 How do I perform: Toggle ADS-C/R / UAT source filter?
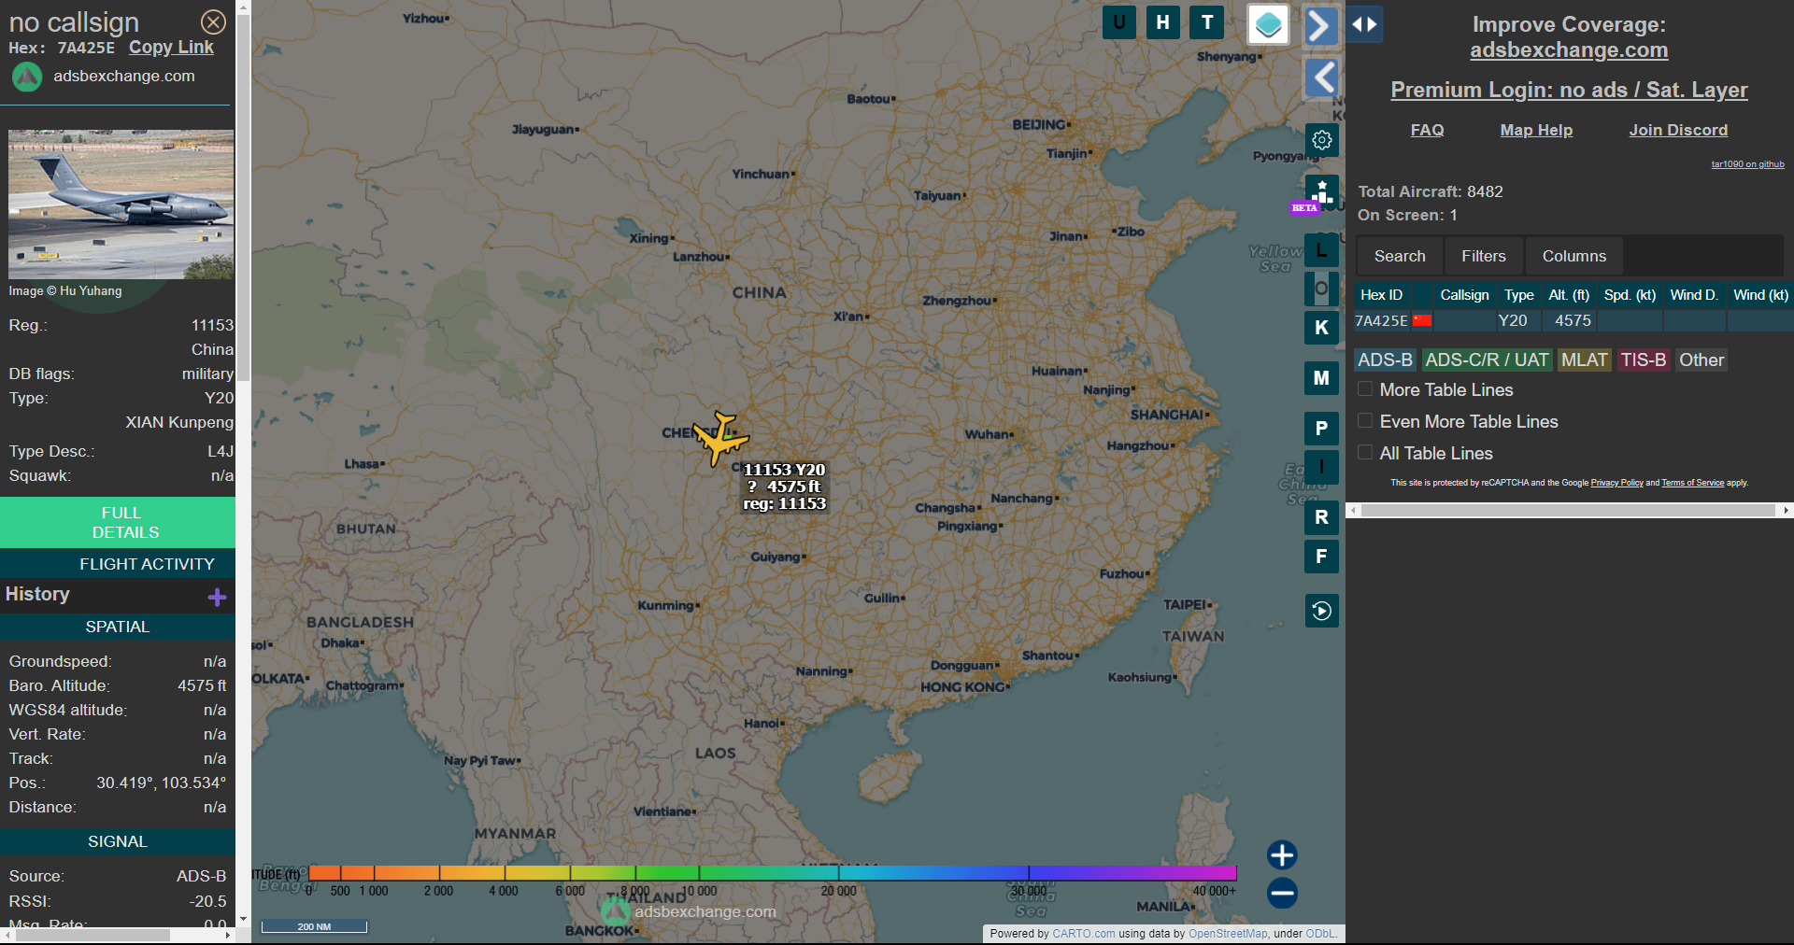pos(1487,360)
